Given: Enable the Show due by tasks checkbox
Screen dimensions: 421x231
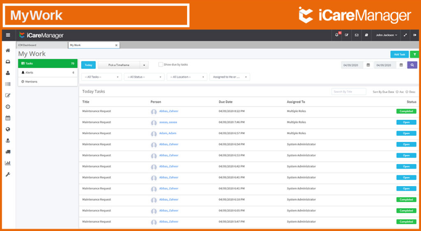Looking at the screenshot, I should (161, 64).
